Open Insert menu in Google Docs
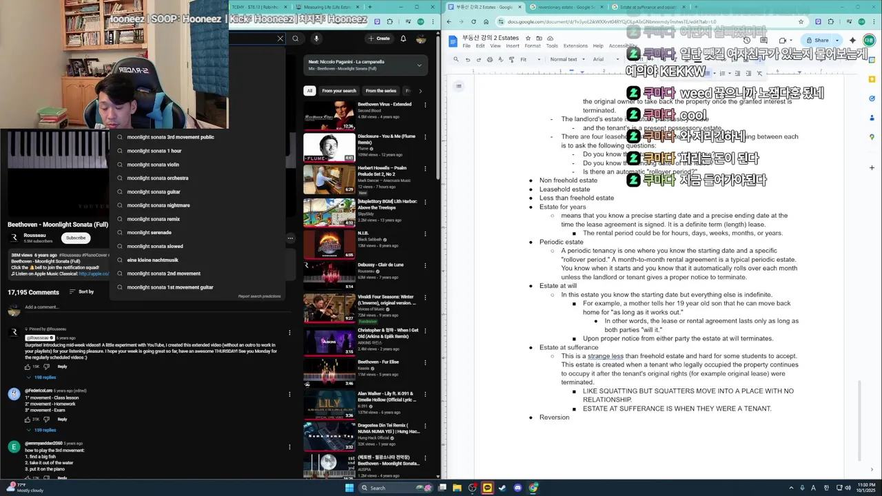882x496 pixels. [x=513, y=46]
